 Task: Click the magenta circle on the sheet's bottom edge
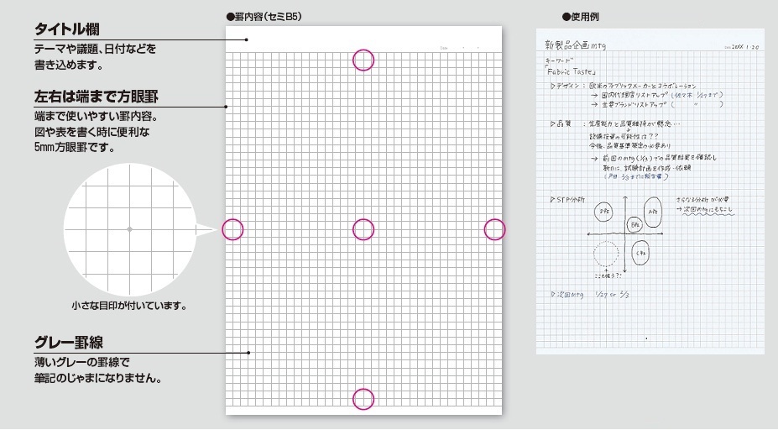[x=363, y=399]
